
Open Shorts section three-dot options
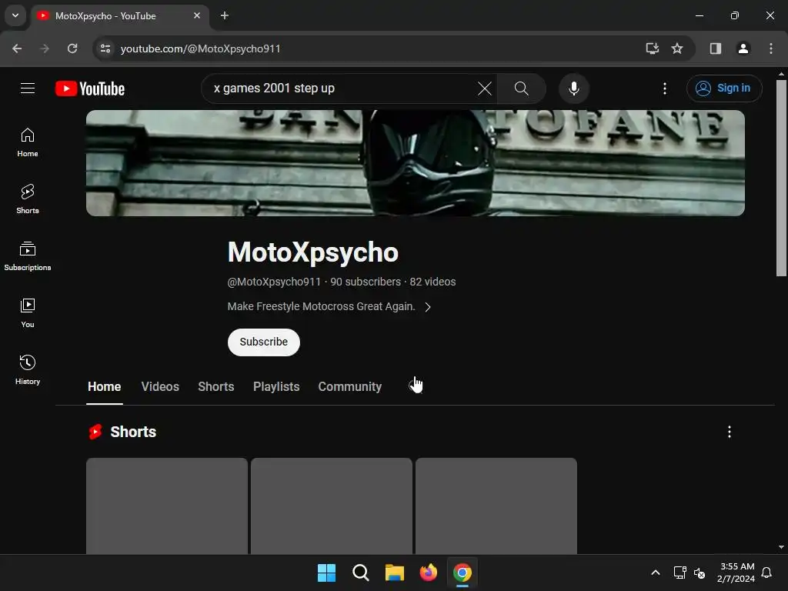pyautogui.click(x=730, y=432)
